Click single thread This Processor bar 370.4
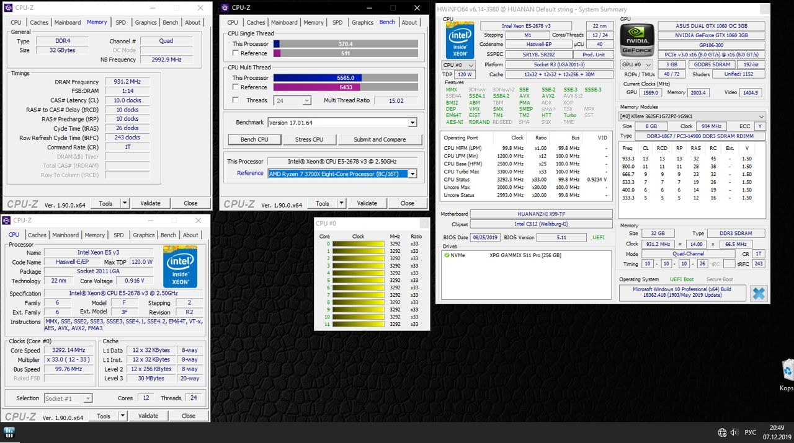Viewport: 794px width, 443px height. click(346, 44)
